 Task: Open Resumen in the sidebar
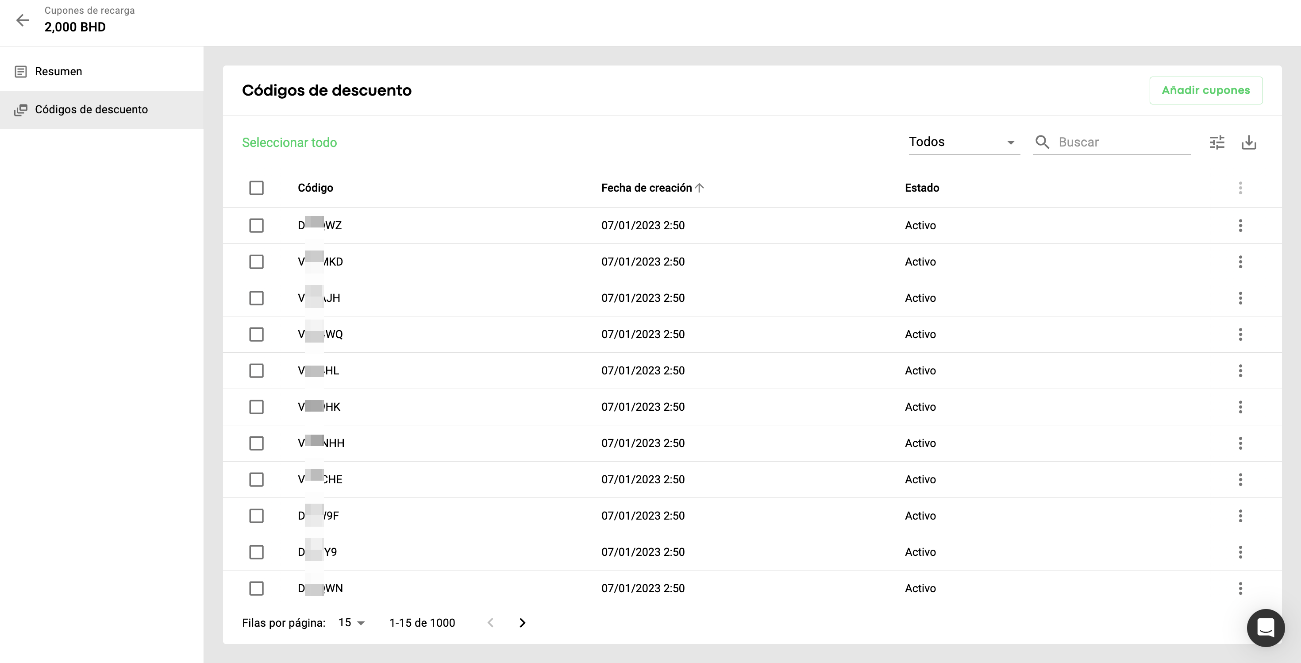(x=58, y=72)
